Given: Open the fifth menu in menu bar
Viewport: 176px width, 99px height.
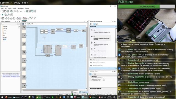Looking at the screenshot, I should coord(20,9).
